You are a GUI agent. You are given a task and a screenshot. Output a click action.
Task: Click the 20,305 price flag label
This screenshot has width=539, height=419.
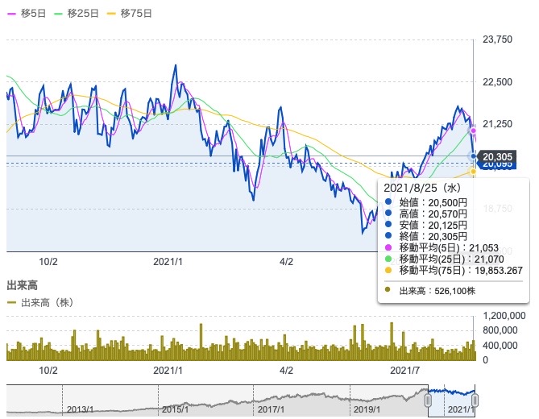497,157
